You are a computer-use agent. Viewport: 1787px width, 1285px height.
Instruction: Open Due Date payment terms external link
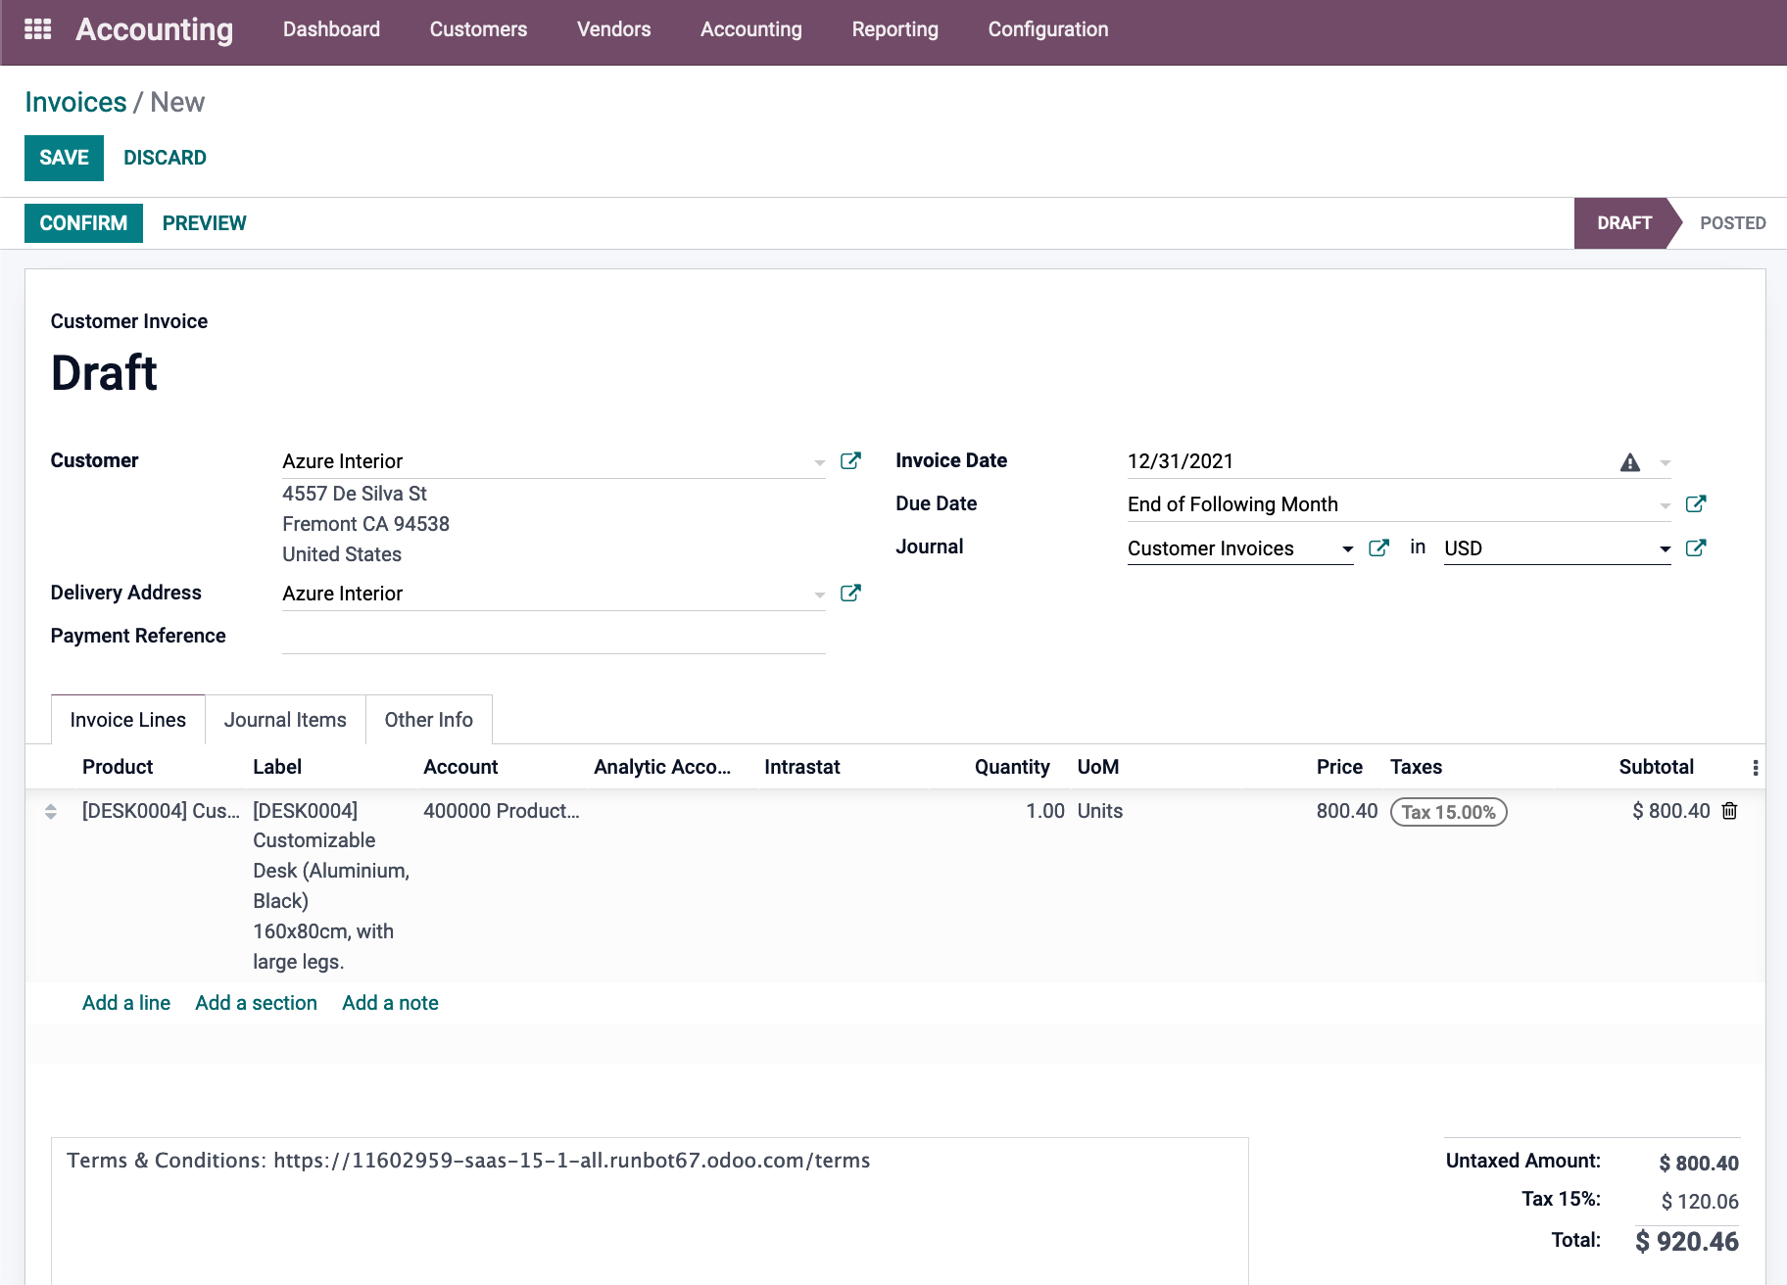pyautogui.click(x=1695, y=504)
